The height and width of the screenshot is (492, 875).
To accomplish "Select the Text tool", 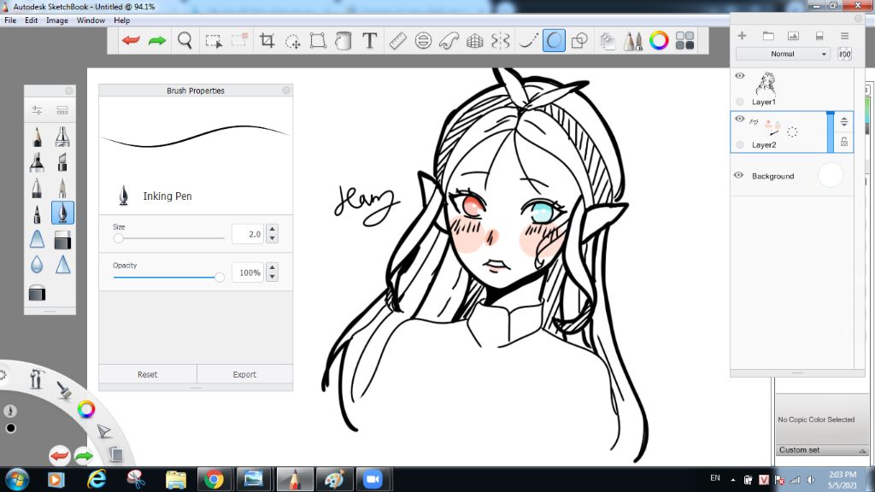I will click(369, 41).
